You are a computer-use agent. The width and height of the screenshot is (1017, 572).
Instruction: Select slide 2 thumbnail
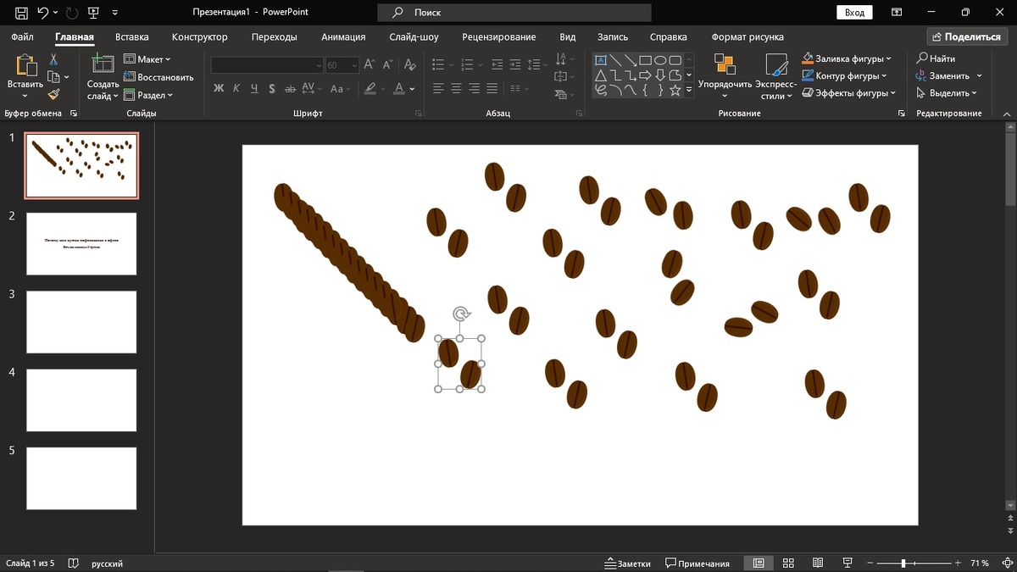pos(81,244)
